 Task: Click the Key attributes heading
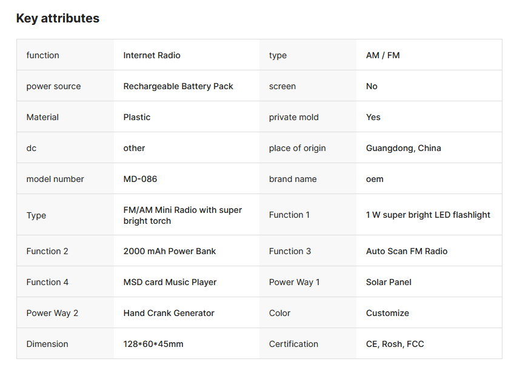pos(58,18)
